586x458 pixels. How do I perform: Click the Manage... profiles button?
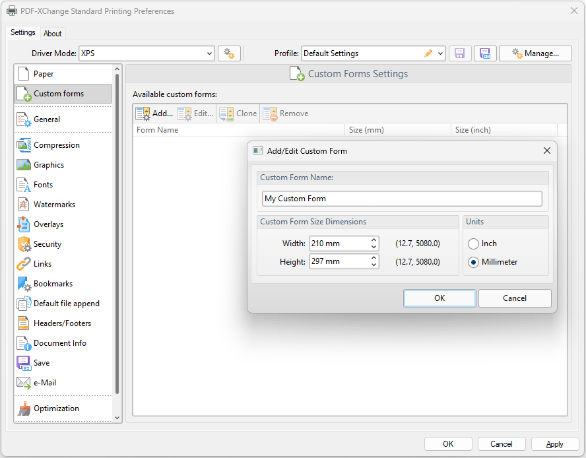535,53
